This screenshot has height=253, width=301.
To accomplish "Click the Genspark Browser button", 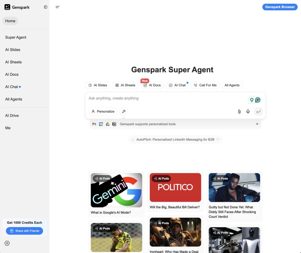I will coord(280,7).
